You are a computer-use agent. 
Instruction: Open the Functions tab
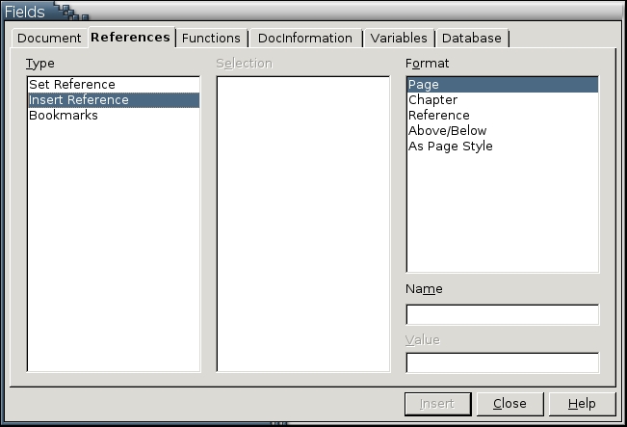click(x=211, y=39)
